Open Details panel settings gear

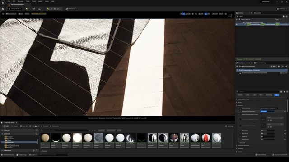[x=287, y=92]
